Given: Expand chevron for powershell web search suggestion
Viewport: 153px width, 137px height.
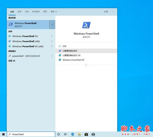Looking at the screenshot, I should 52,56.
